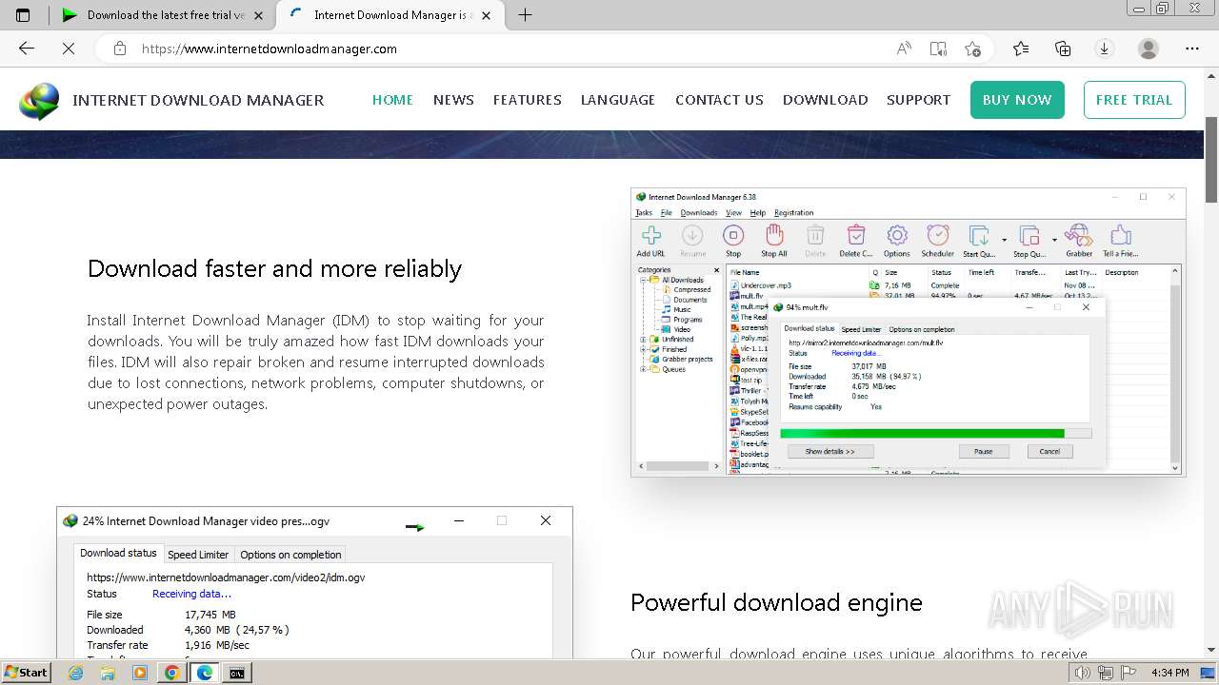Click the IDM video download progress image
Viewport: 1219px width, 685px height.
click(314, 582)
